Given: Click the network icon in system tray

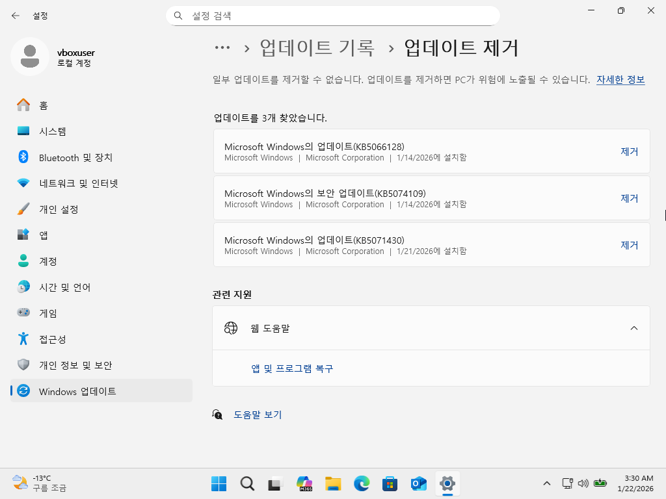Looking at the screenshot, I should pos(567,483).
